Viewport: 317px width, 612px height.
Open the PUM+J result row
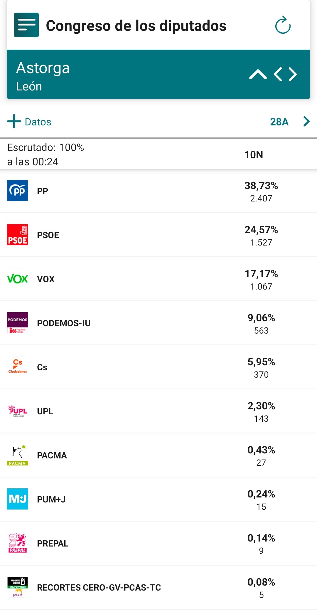tap(158, 499)
